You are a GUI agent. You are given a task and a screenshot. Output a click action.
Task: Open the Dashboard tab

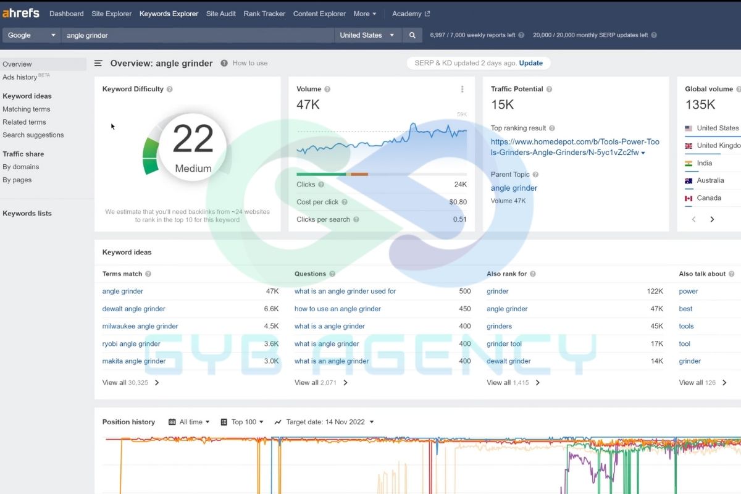[66, 14]
